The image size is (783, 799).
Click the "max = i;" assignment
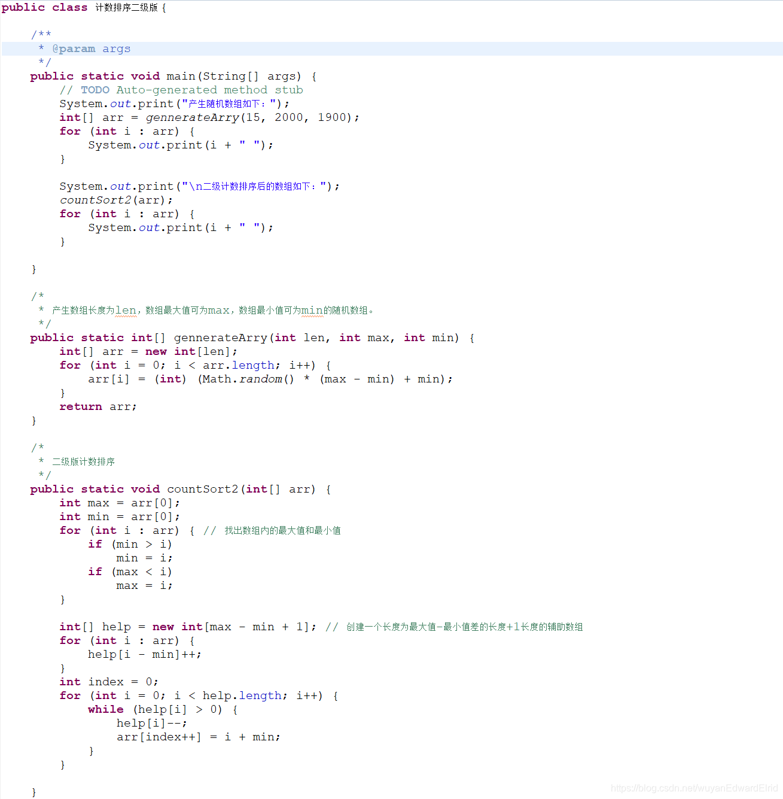click(x=144, y=585)
